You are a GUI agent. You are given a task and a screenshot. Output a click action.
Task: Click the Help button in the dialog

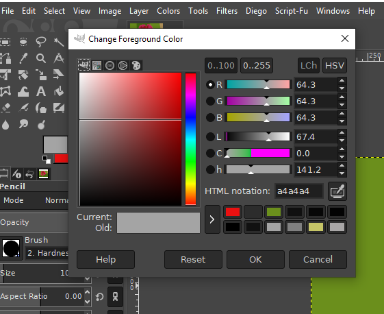(106, 259)
